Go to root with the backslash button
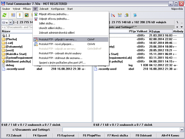The height and width of the screenshot is (139, 185). (178, 22)
